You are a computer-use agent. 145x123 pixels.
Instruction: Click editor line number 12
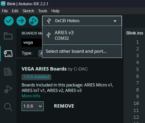pyautogui.click(x=136, y=117)
